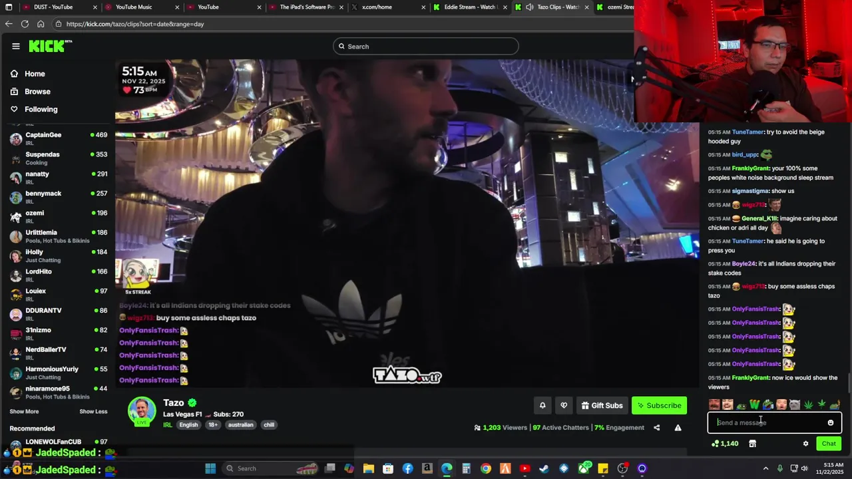Open Suspendas channel in sidebar
Viewport: 852px width, 479px height.
click(59, 158)
